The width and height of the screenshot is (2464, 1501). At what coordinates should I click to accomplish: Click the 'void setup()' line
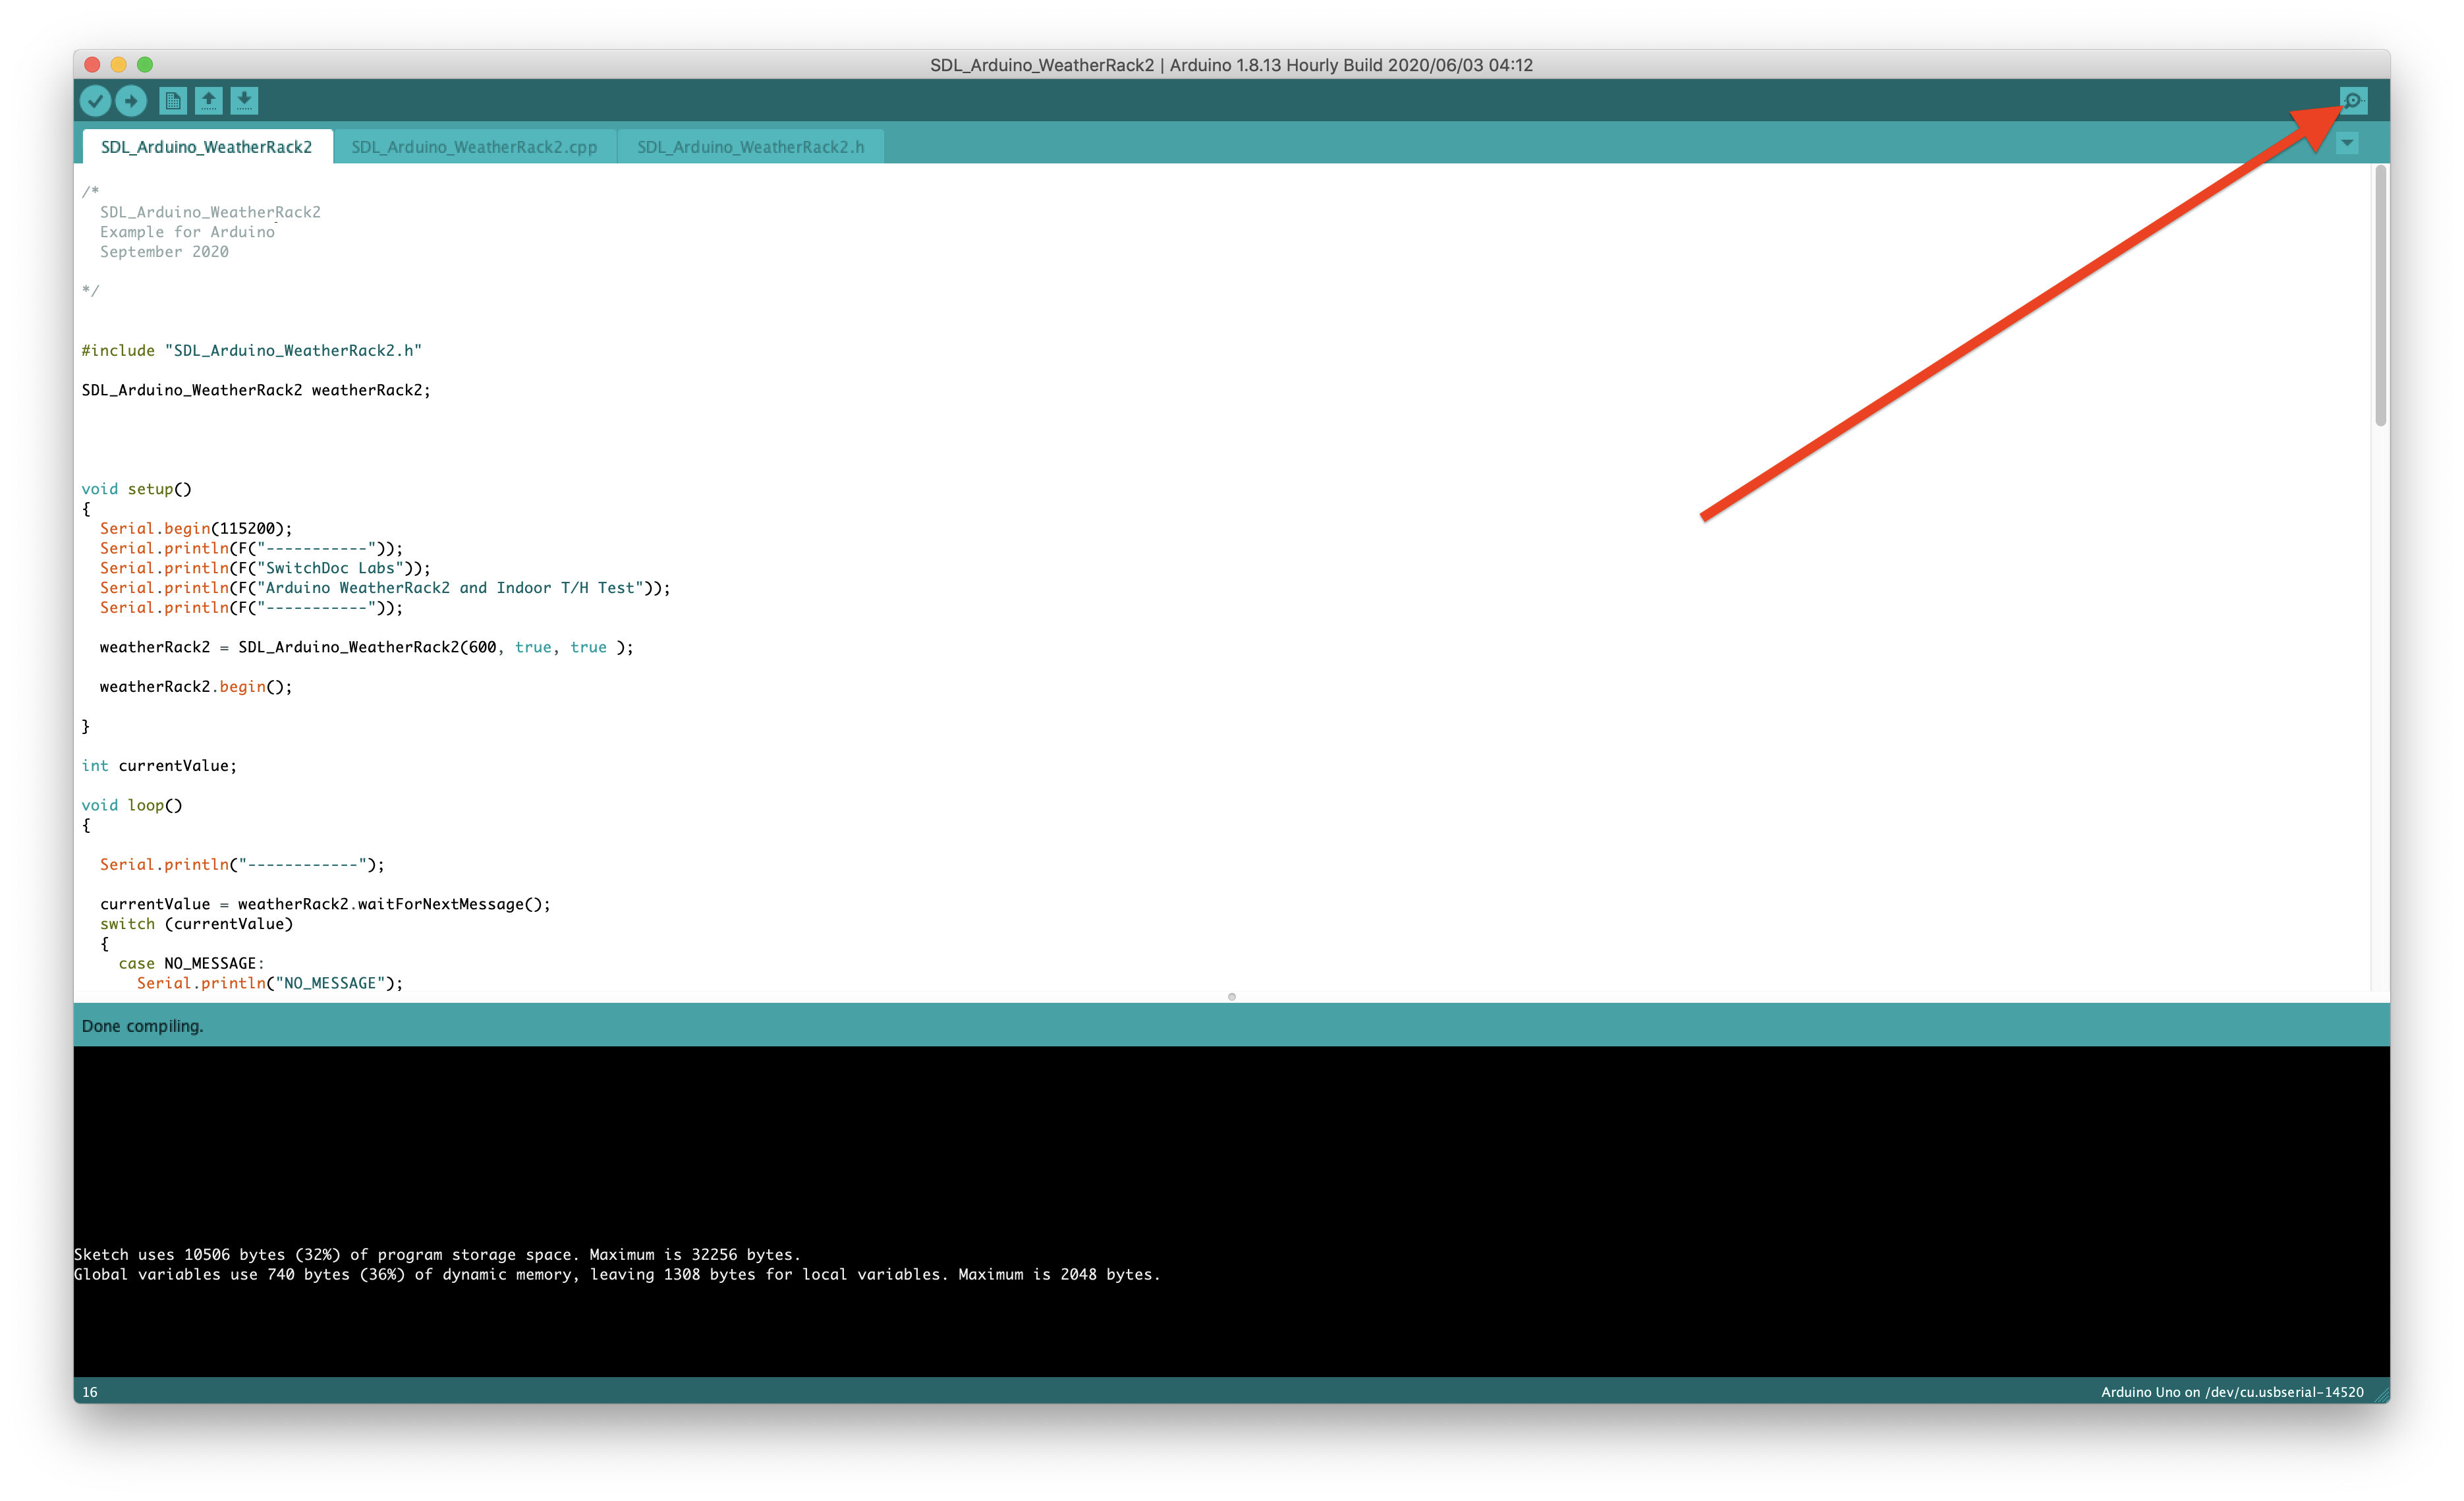[137, 489]
